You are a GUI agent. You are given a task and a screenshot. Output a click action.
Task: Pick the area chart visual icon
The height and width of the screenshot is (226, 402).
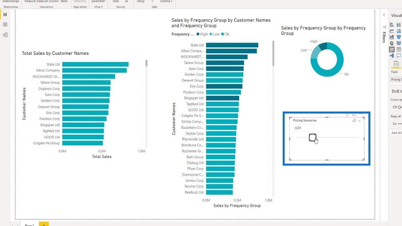pos(399,31)
